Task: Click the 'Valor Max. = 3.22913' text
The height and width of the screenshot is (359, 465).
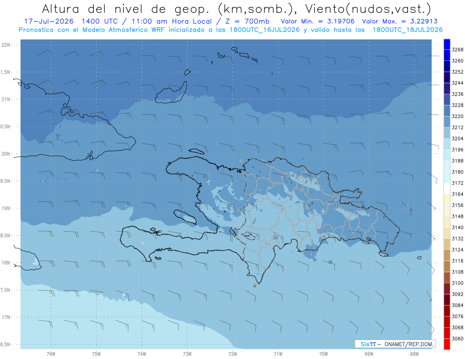Action: 400,21
